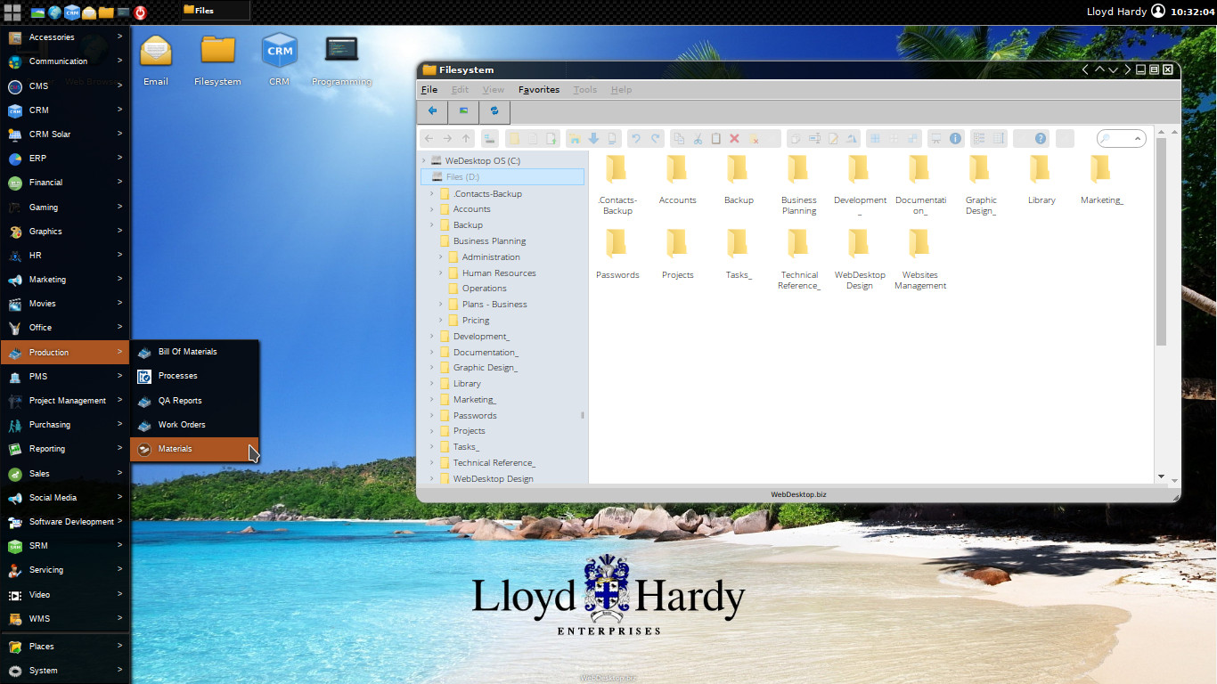Select Materials in the Production submenu
This screenshot has height=684, width=1217.
(195, 449)
